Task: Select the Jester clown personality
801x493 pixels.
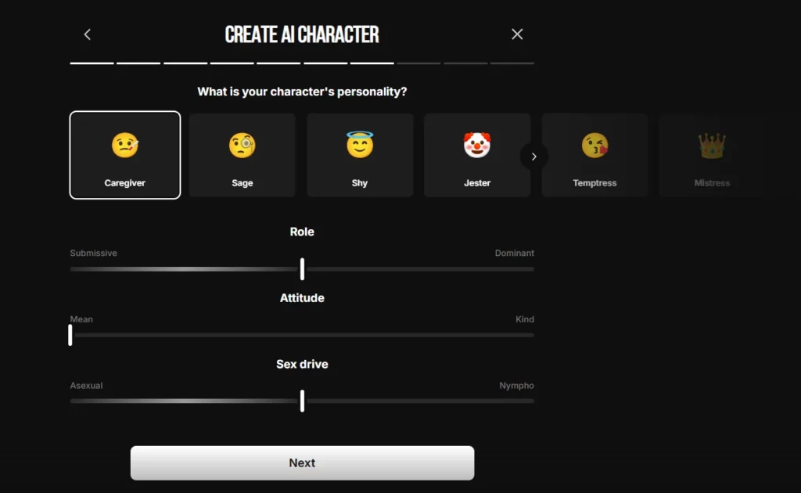Action: coord(476,154)
